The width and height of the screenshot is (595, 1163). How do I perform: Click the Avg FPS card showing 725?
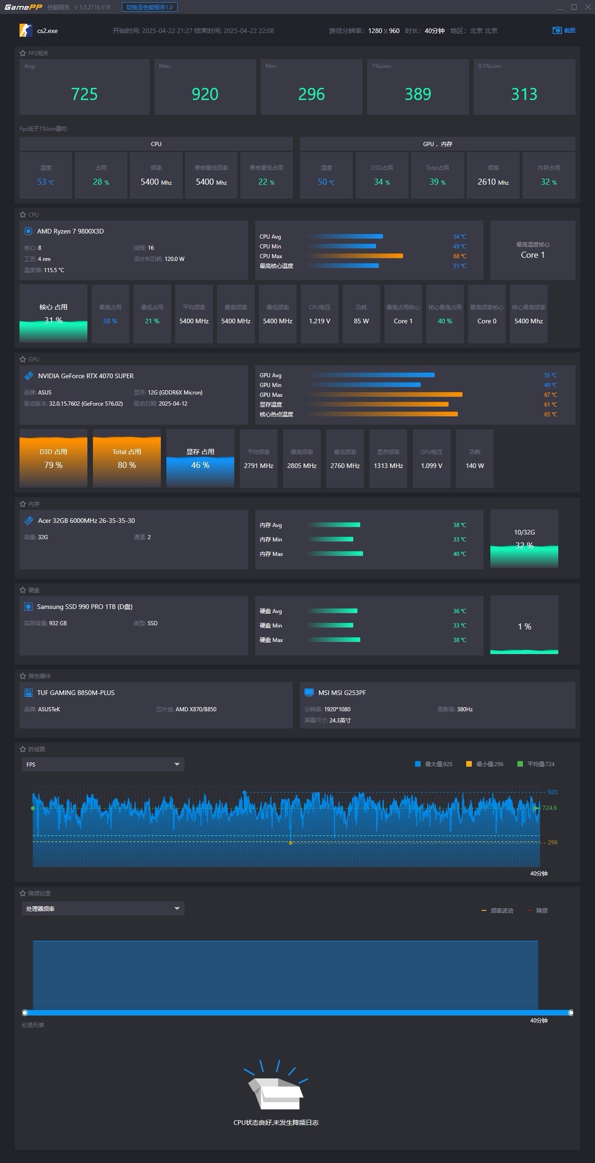coord(85,87)
